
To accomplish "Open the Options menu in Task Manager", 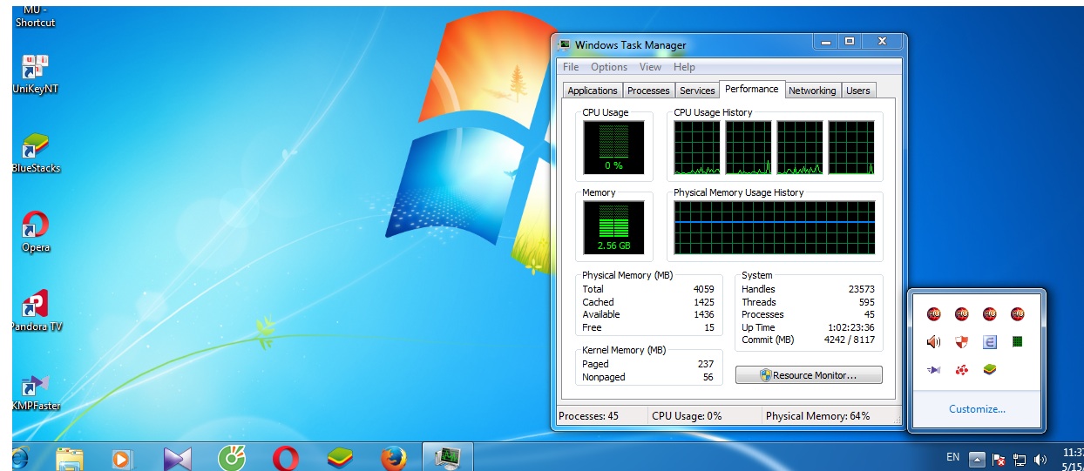I will [608, 67].
